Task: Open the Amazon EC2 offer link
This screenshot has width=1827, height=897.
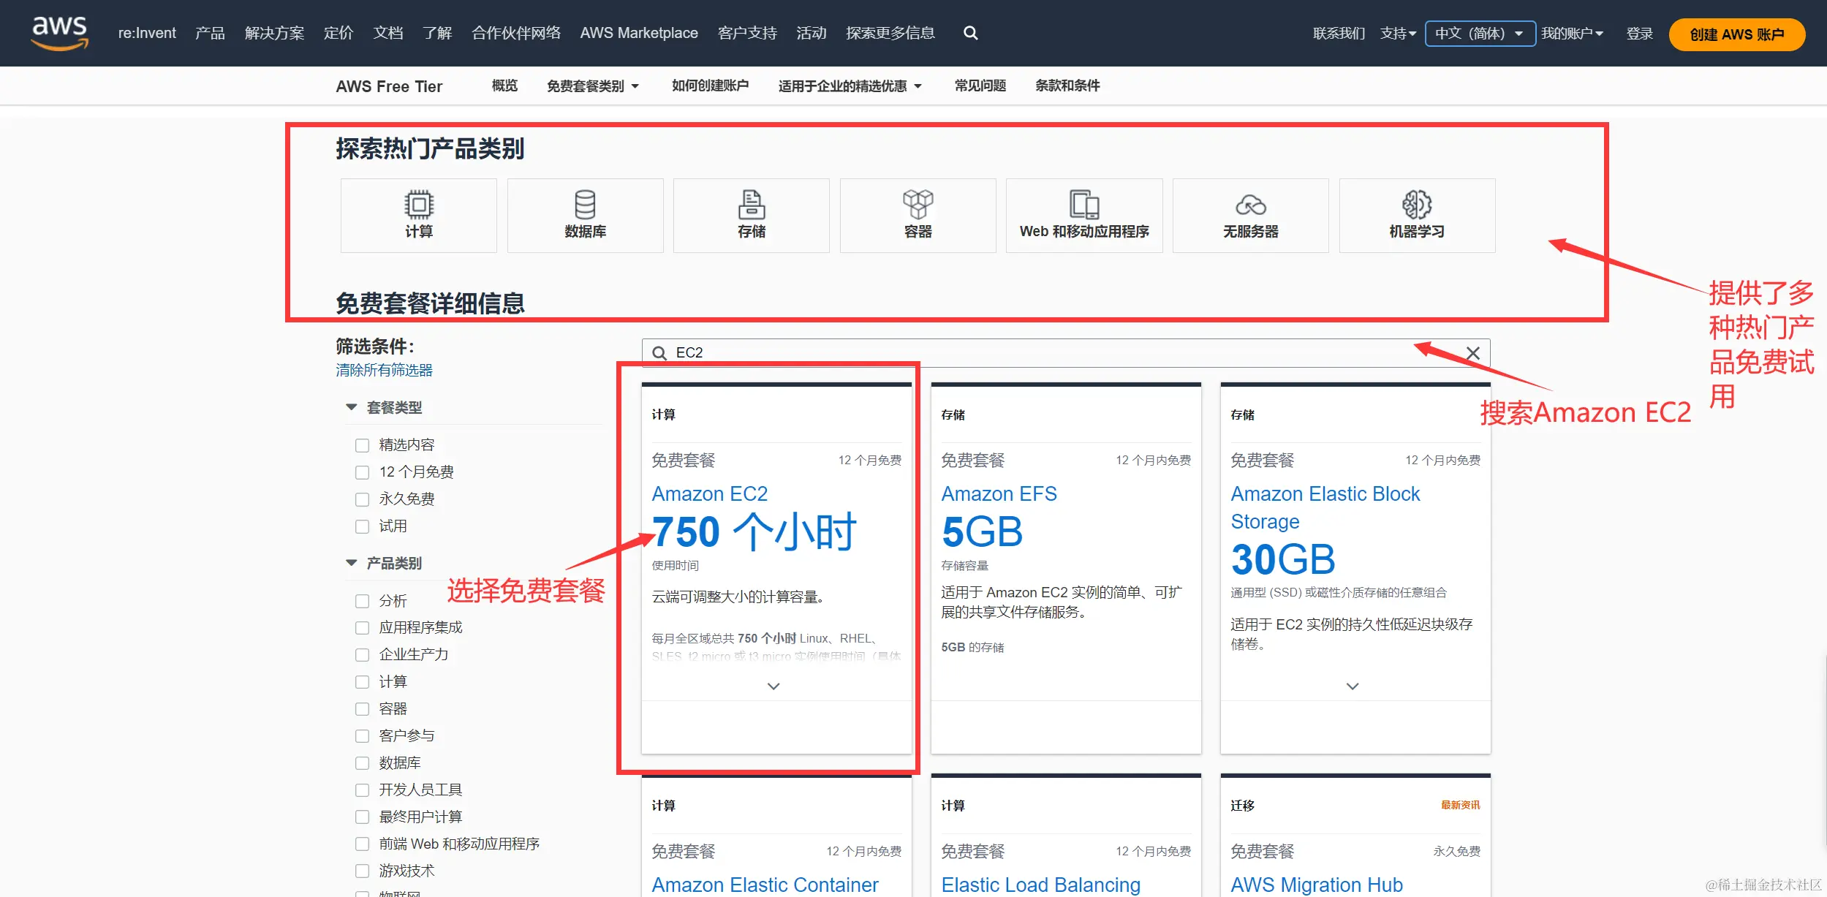Action: tap(709, 494)
